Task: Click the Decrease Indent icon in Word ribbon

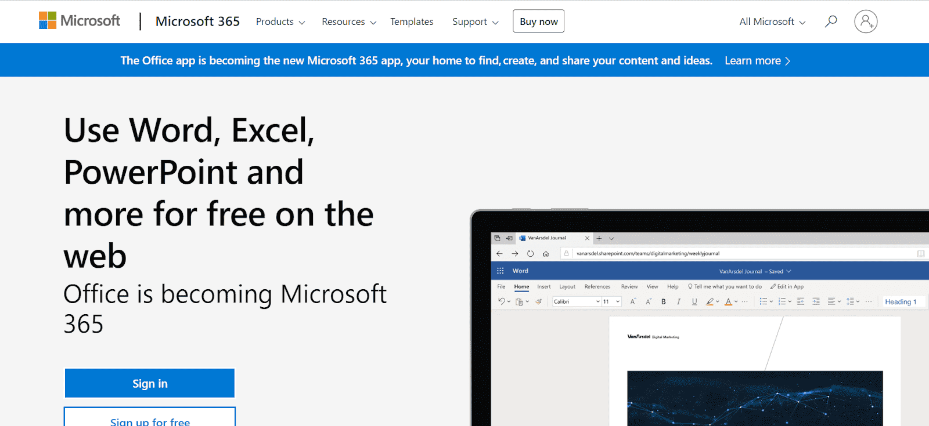Action: pos(801,301)
